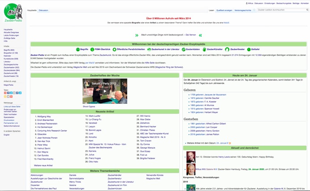Open Spezialseiten tool link
310x191 pixels.
tap(9, 117)
